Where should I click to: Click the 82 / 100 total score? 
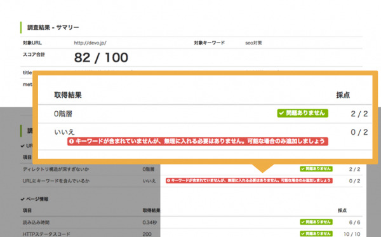101,58
